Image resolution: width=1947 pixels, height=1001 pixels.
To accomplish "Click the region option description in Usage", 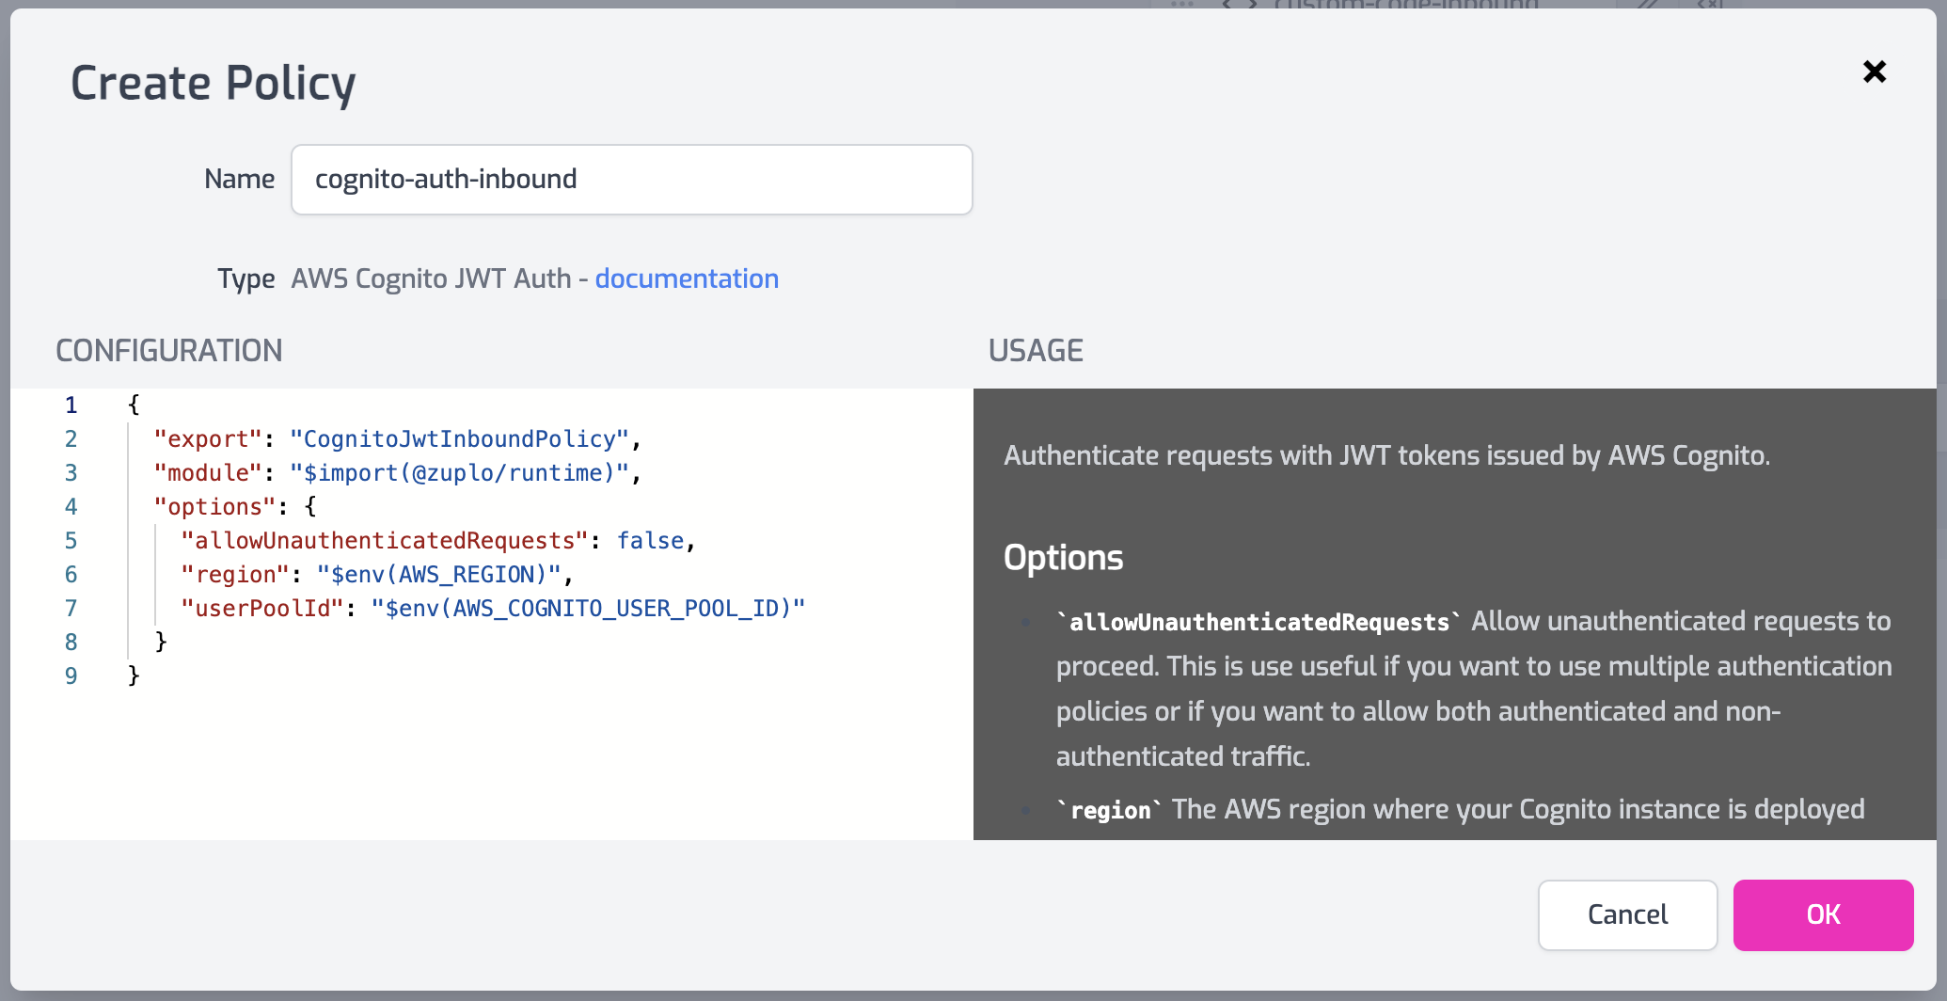I will [1516, 809].
